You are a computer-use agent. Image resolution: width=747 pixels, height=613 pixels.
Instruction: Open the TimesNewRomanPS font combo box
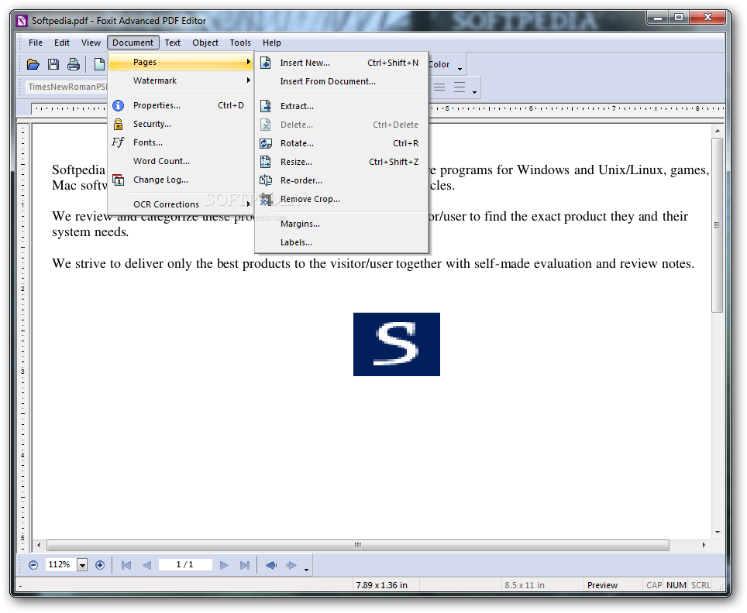67,87
